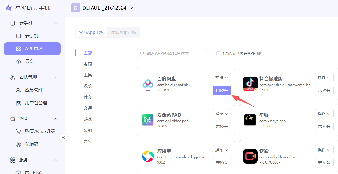This screenshot has width=338, height=174.
Task: Click info icon beside 仅显示已预装APP
Action: pyautogui.click(x=259, y=53)
